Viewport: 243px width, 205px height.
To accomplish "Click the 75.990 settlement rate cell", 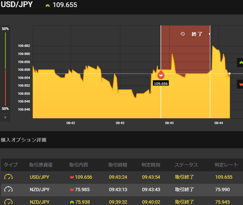I will pyautogui.click(x=222, y=189).
